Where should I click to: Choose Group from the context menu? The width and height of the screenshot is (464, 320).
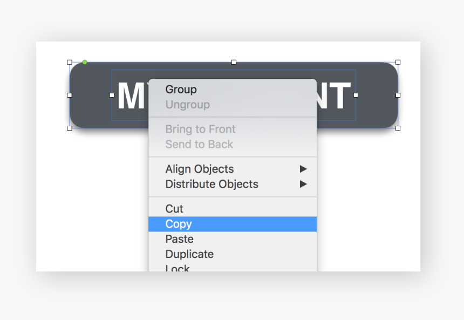click(x=181, y=90)
